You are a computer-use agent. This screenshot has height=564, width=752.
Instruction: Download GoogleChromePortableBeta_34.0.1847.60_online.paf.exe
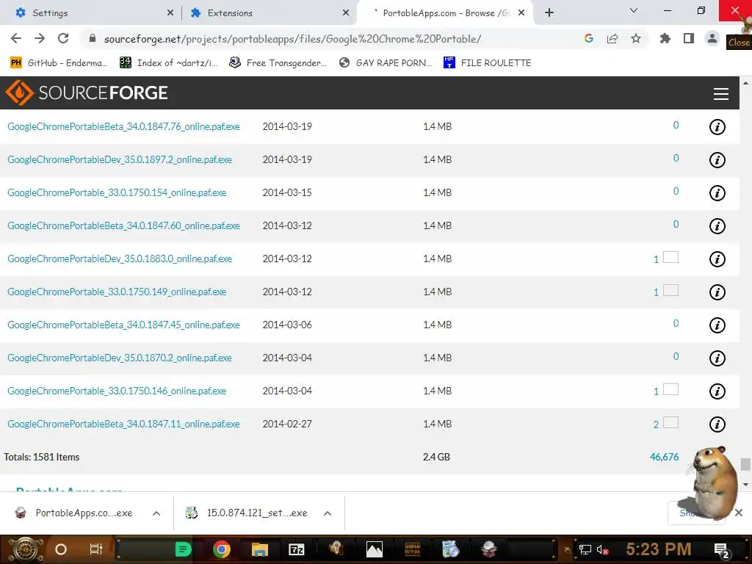tap(123, 226)
